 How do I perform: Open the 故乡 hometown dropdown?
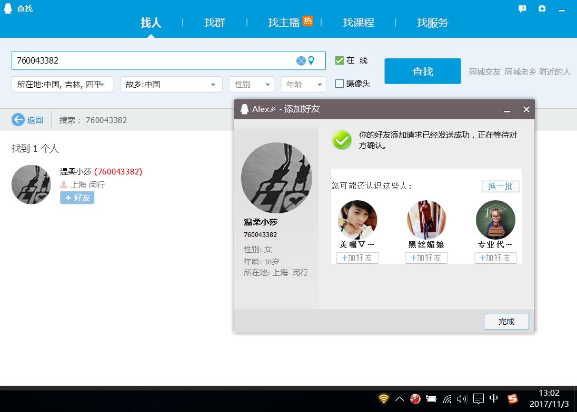coord(171,85)
